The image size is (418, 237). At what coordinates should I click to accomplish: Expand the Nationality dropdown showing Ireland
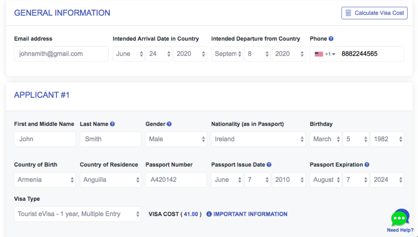[258, 139]
